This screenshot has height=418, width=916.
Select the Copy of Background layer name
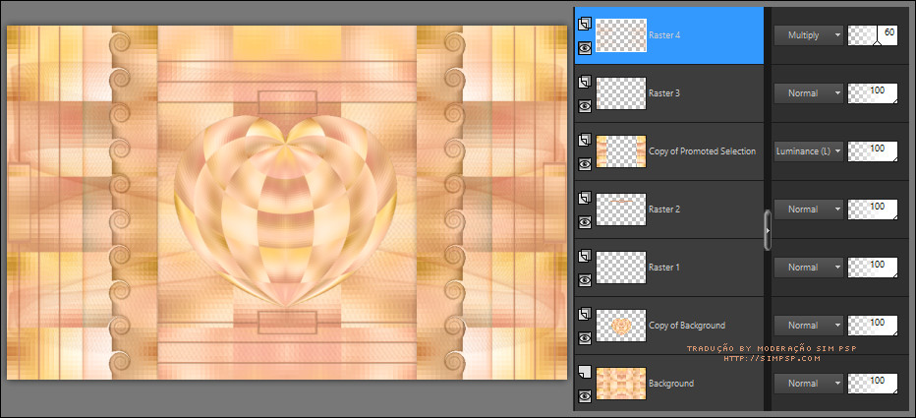coord(687,326)
